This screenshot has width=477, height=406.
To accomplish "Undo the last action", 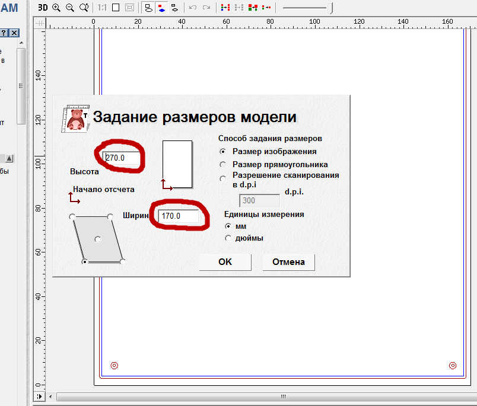I will pos(193,7).
